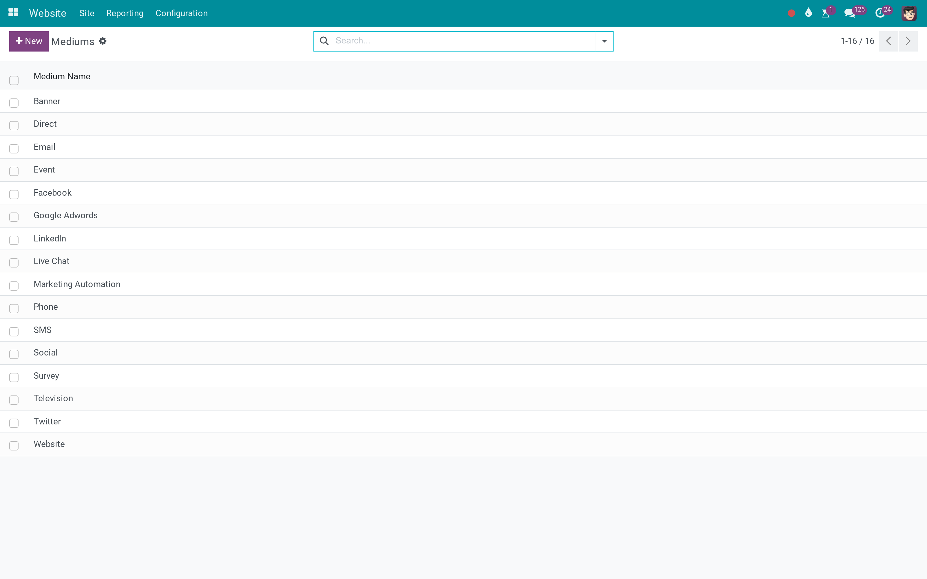Viewport: 927px width, 579px height.
Task: Click the Mediums breadcrumb title
Action: pyautogui.click(x=73, y=41)
